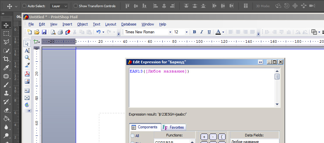
Task: Select the Photoshop Quick Selection tool
Action: tap(6, 51)
